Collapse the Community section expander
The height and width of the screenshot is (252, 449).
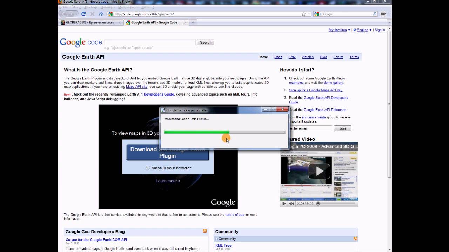tap(216, 239)
